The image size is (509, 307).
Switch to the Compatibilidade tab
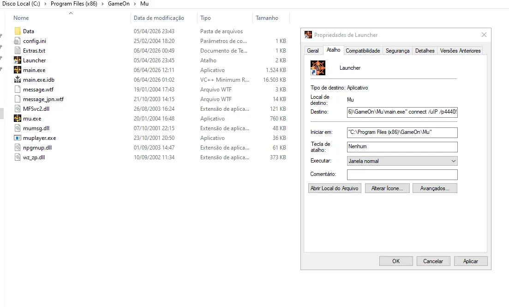[x=363, y=51]
